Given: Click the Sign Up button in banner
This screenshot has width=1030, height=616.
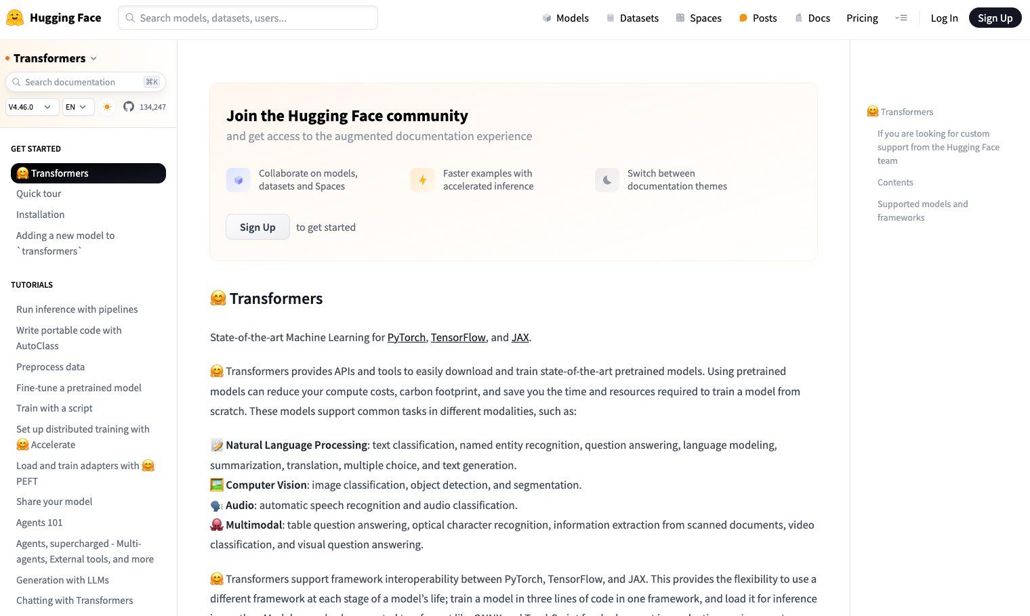Looking at the screenshot, I should click(257, 227).
